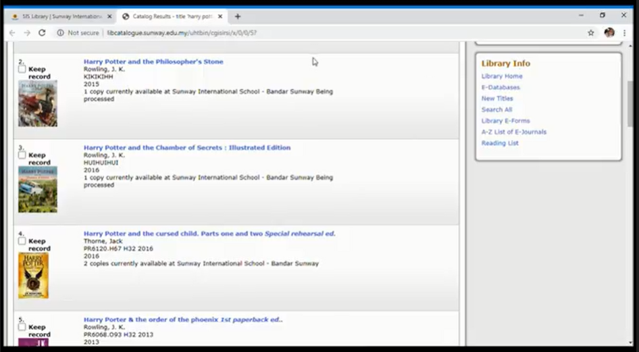The image size is (639, 352).
Task: Click the Library Info heading
Action: click(x=506, y=64)
